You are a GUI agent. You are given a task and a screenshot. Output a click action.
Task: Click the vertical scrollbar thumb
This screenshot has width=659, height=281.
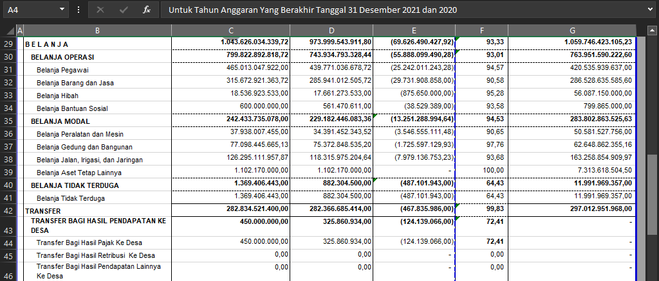click(653, 194)
